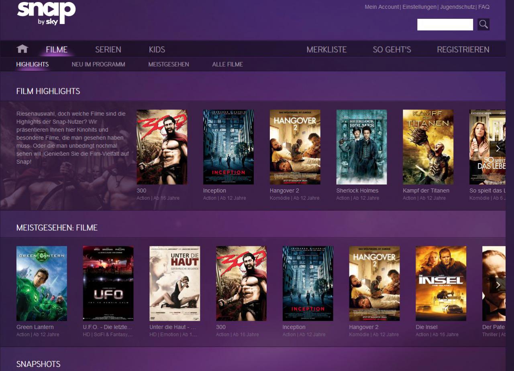Viewport: 514px width, 371px height.
Task: Open 300 poster in Film Highlights
Action: [x=162, y=147]
